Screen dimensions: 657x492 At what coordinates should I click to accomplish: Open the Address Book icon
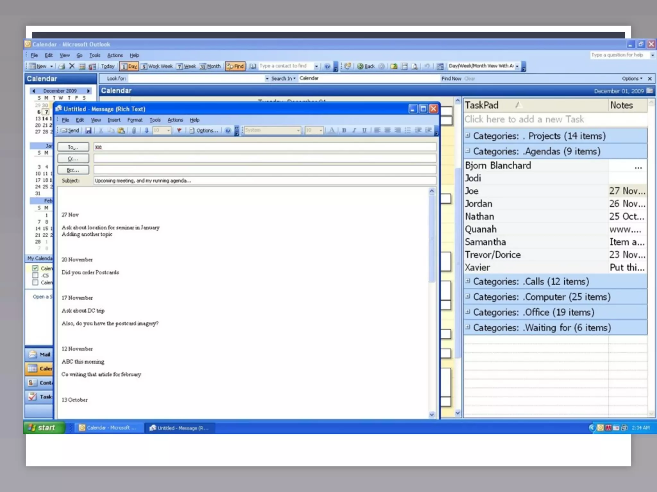click(x=253, y=66)
